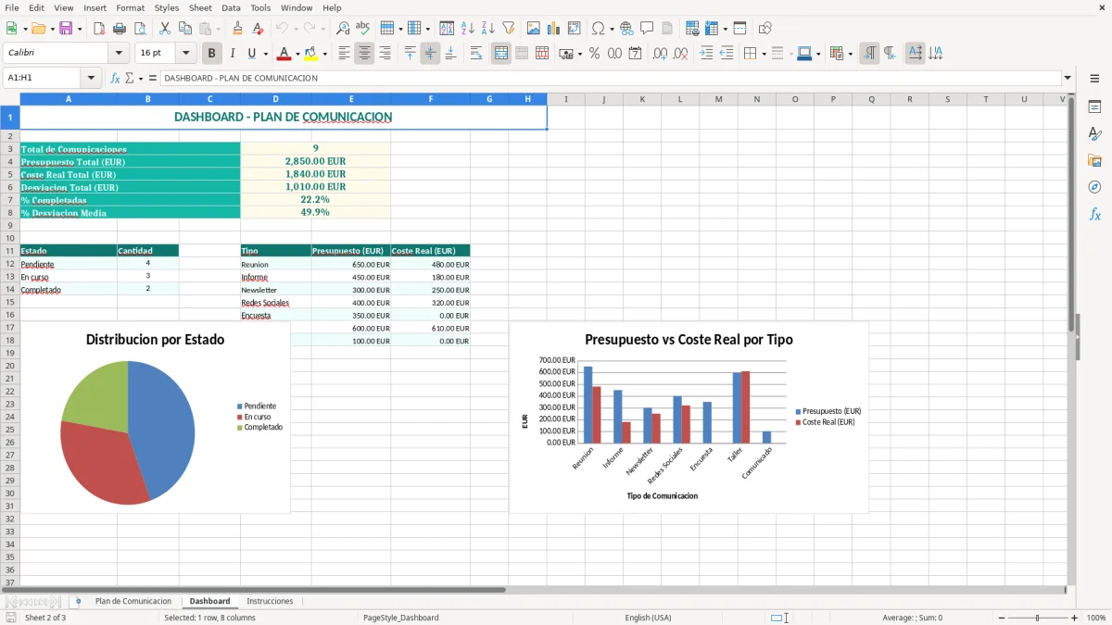
Task: Open the sidebar Properties panel
Action: tap(1094, 107)
